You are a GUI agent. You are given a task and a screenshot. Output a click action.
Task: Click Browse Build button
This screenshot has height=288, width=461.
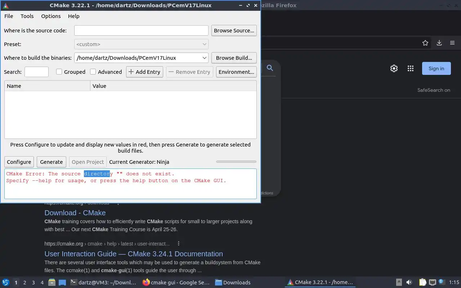click(234, 58)
